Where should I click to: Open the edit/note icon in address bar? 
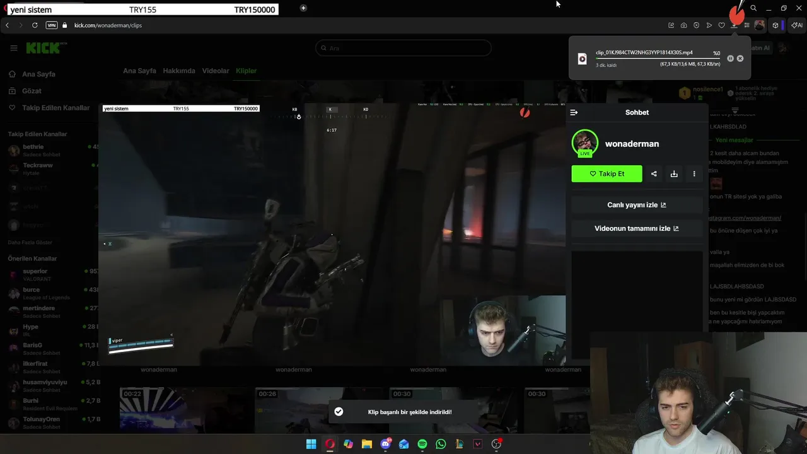(x=671, y=25)
